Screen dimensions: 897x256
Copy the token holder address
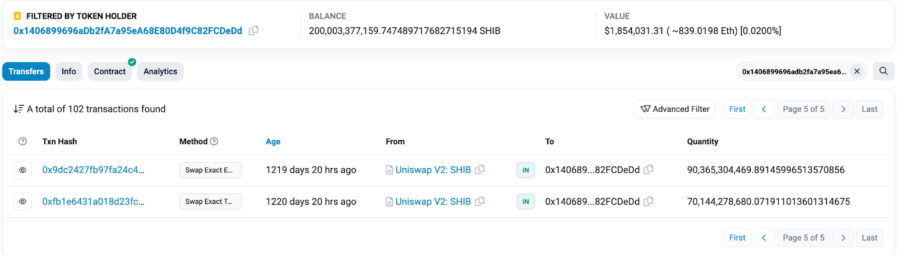coord(253,31)
